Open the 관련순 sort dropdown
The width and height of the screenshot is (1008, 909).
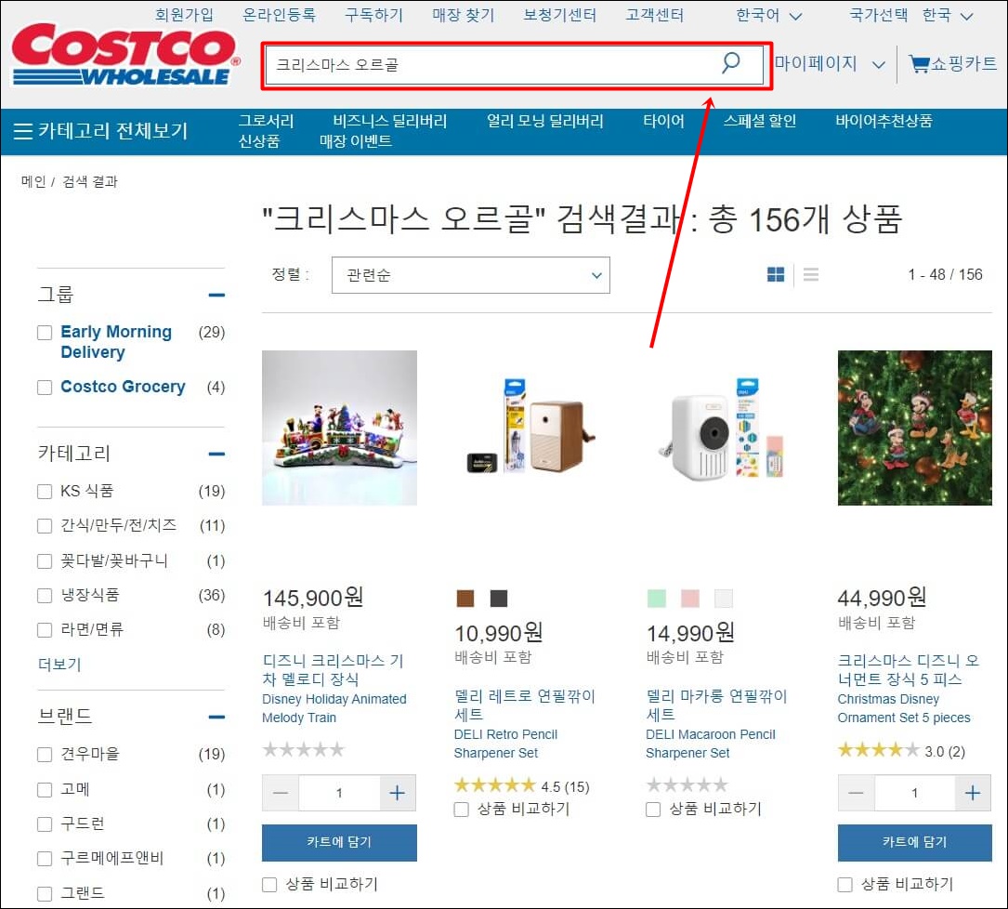coord(470,275)
